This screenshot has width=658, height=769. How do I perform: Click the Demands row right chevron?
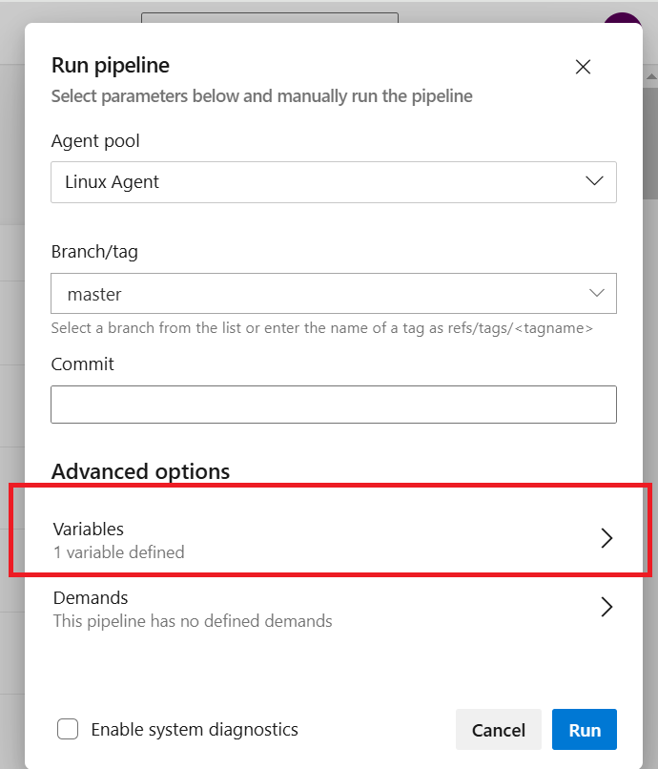(x=607, y=607)
